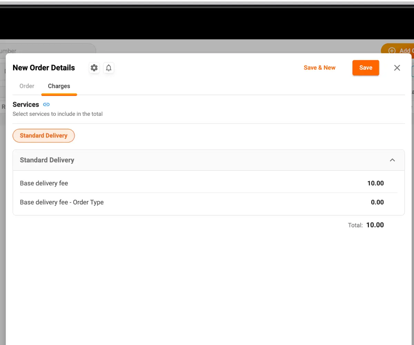Viewport: 414px width, 345px height.
Task: Click the Total value 10.00
Action: tap(375, 225)
